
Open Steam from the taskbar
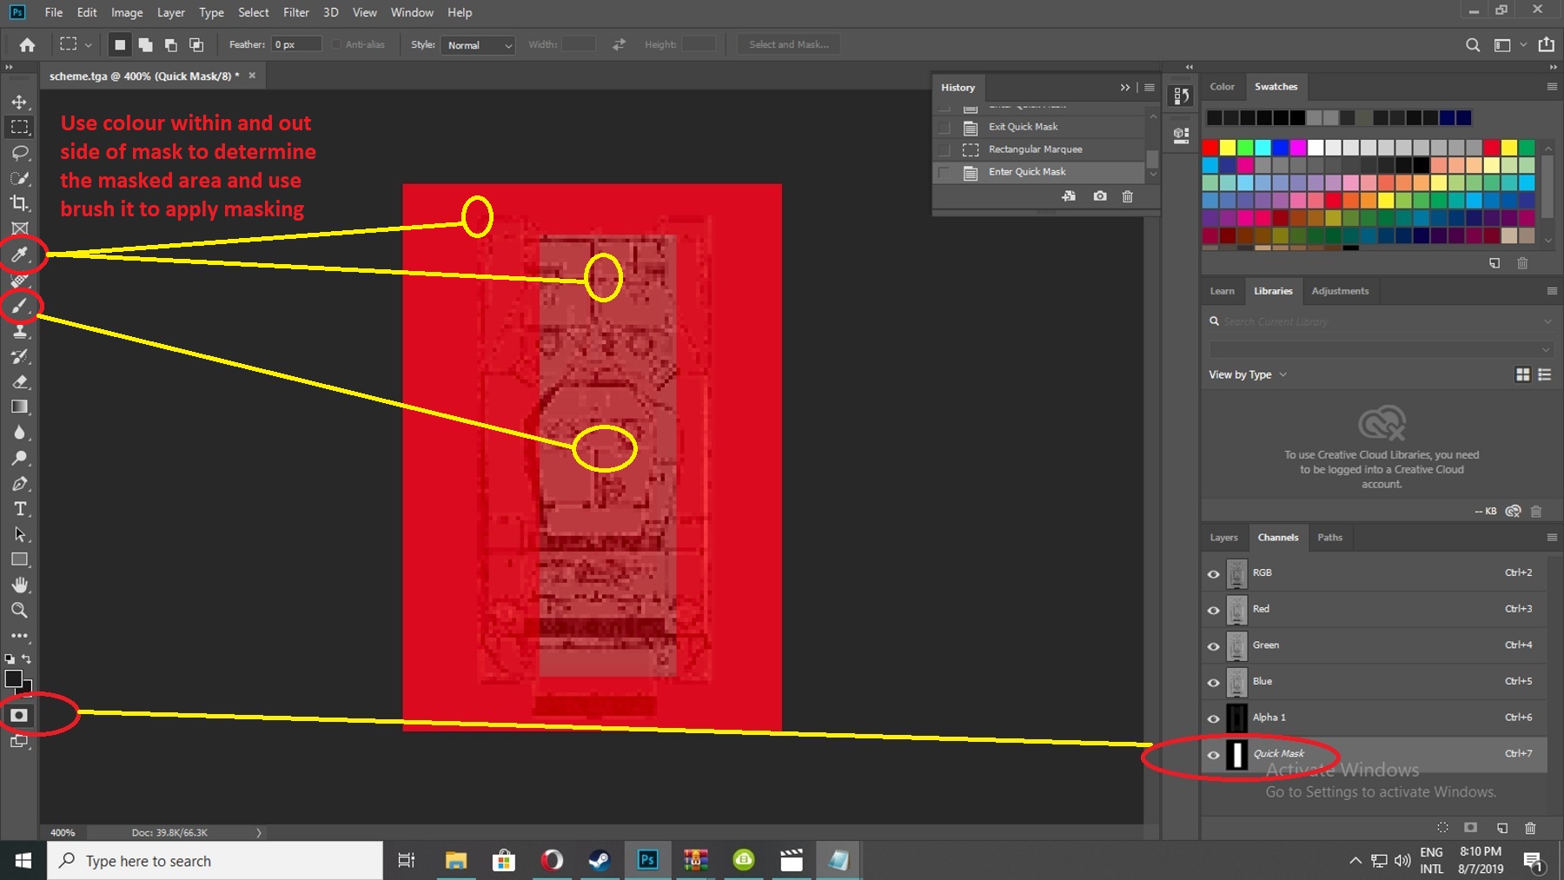pos(600,861)
